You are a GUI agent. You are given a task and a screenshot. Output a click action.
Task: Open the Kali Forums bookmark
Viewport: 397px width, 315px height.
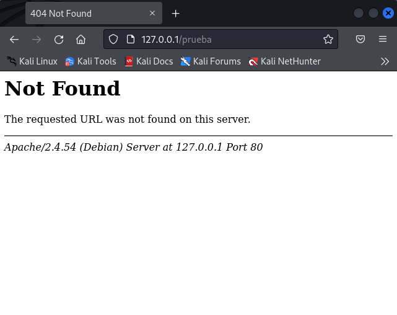click(x=211, y=61)
